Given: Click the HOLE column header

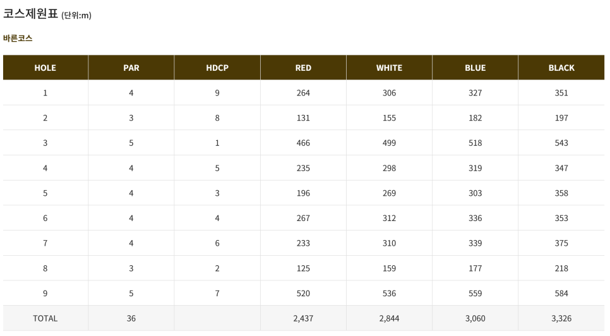Looking at the screenshot, I should [45, 68].
